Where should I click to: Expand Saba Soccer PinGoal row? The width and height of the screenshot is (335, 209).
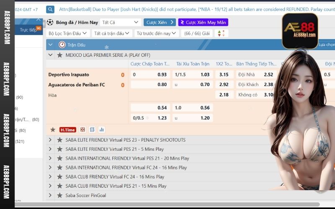(x=50, y=195)
